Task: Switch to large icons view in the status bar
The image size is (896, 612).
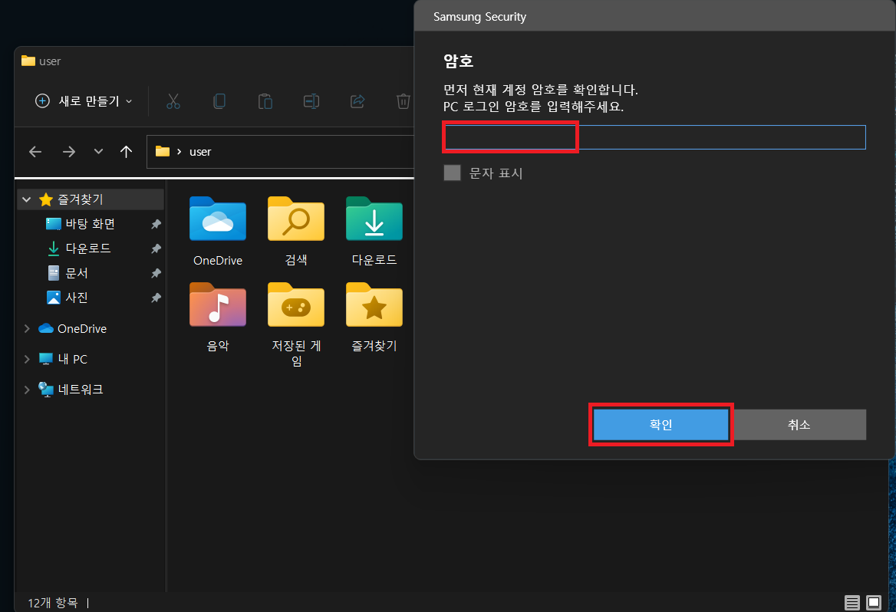Action: (874, 602)
